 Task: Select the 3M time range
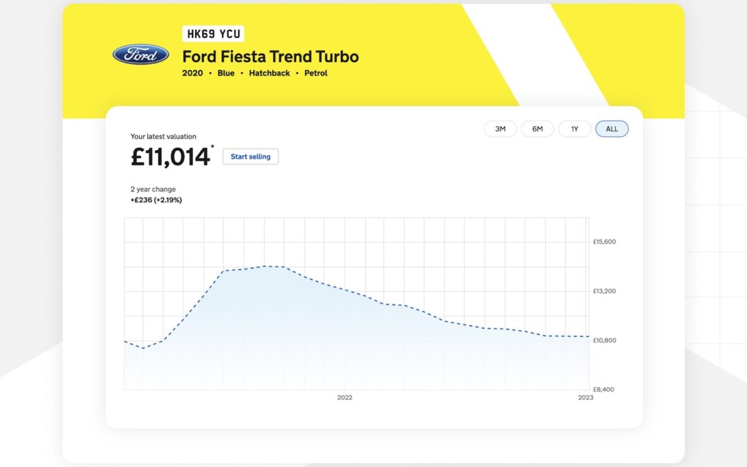(500, 129)
